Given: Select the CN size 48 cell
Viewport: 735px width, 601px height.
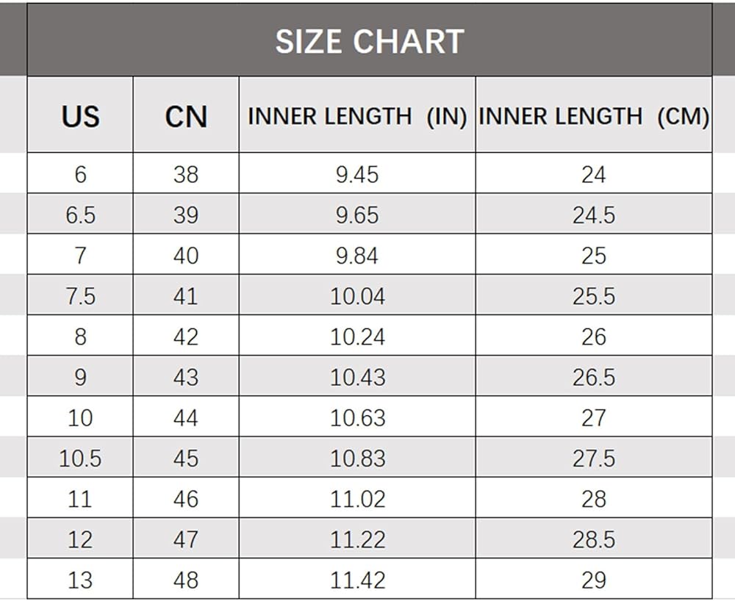Looking at the screenshot, I should click(186, 580).
